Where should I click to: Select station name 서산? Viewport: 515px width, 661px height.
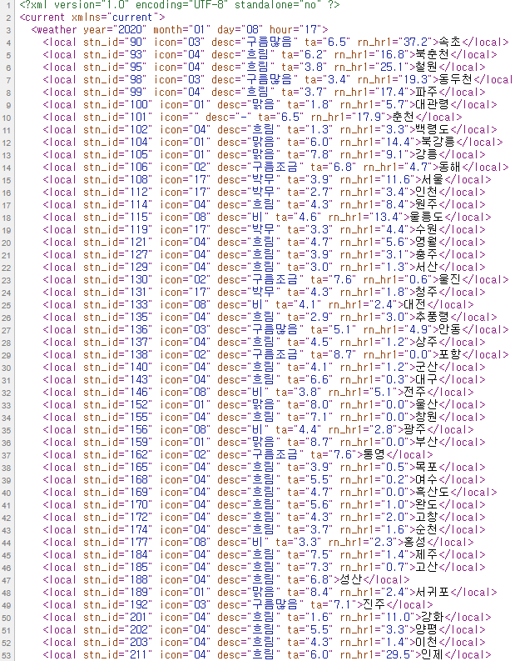[x=427, y=268]
